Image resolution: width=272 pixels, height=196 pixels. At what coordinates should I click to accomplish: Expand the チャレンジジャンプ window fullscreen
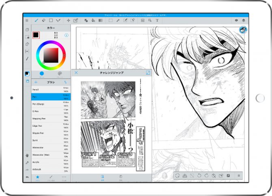pyautogui.click(x=148, y=73)
